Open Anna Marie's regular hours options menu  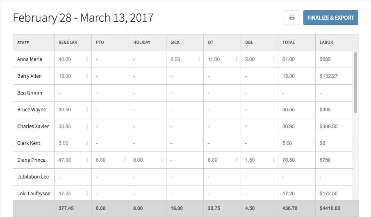coord(87,59)
